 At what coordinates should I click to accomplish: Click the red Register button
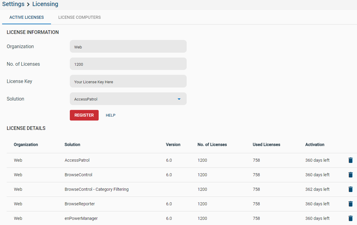pos(84,115)
